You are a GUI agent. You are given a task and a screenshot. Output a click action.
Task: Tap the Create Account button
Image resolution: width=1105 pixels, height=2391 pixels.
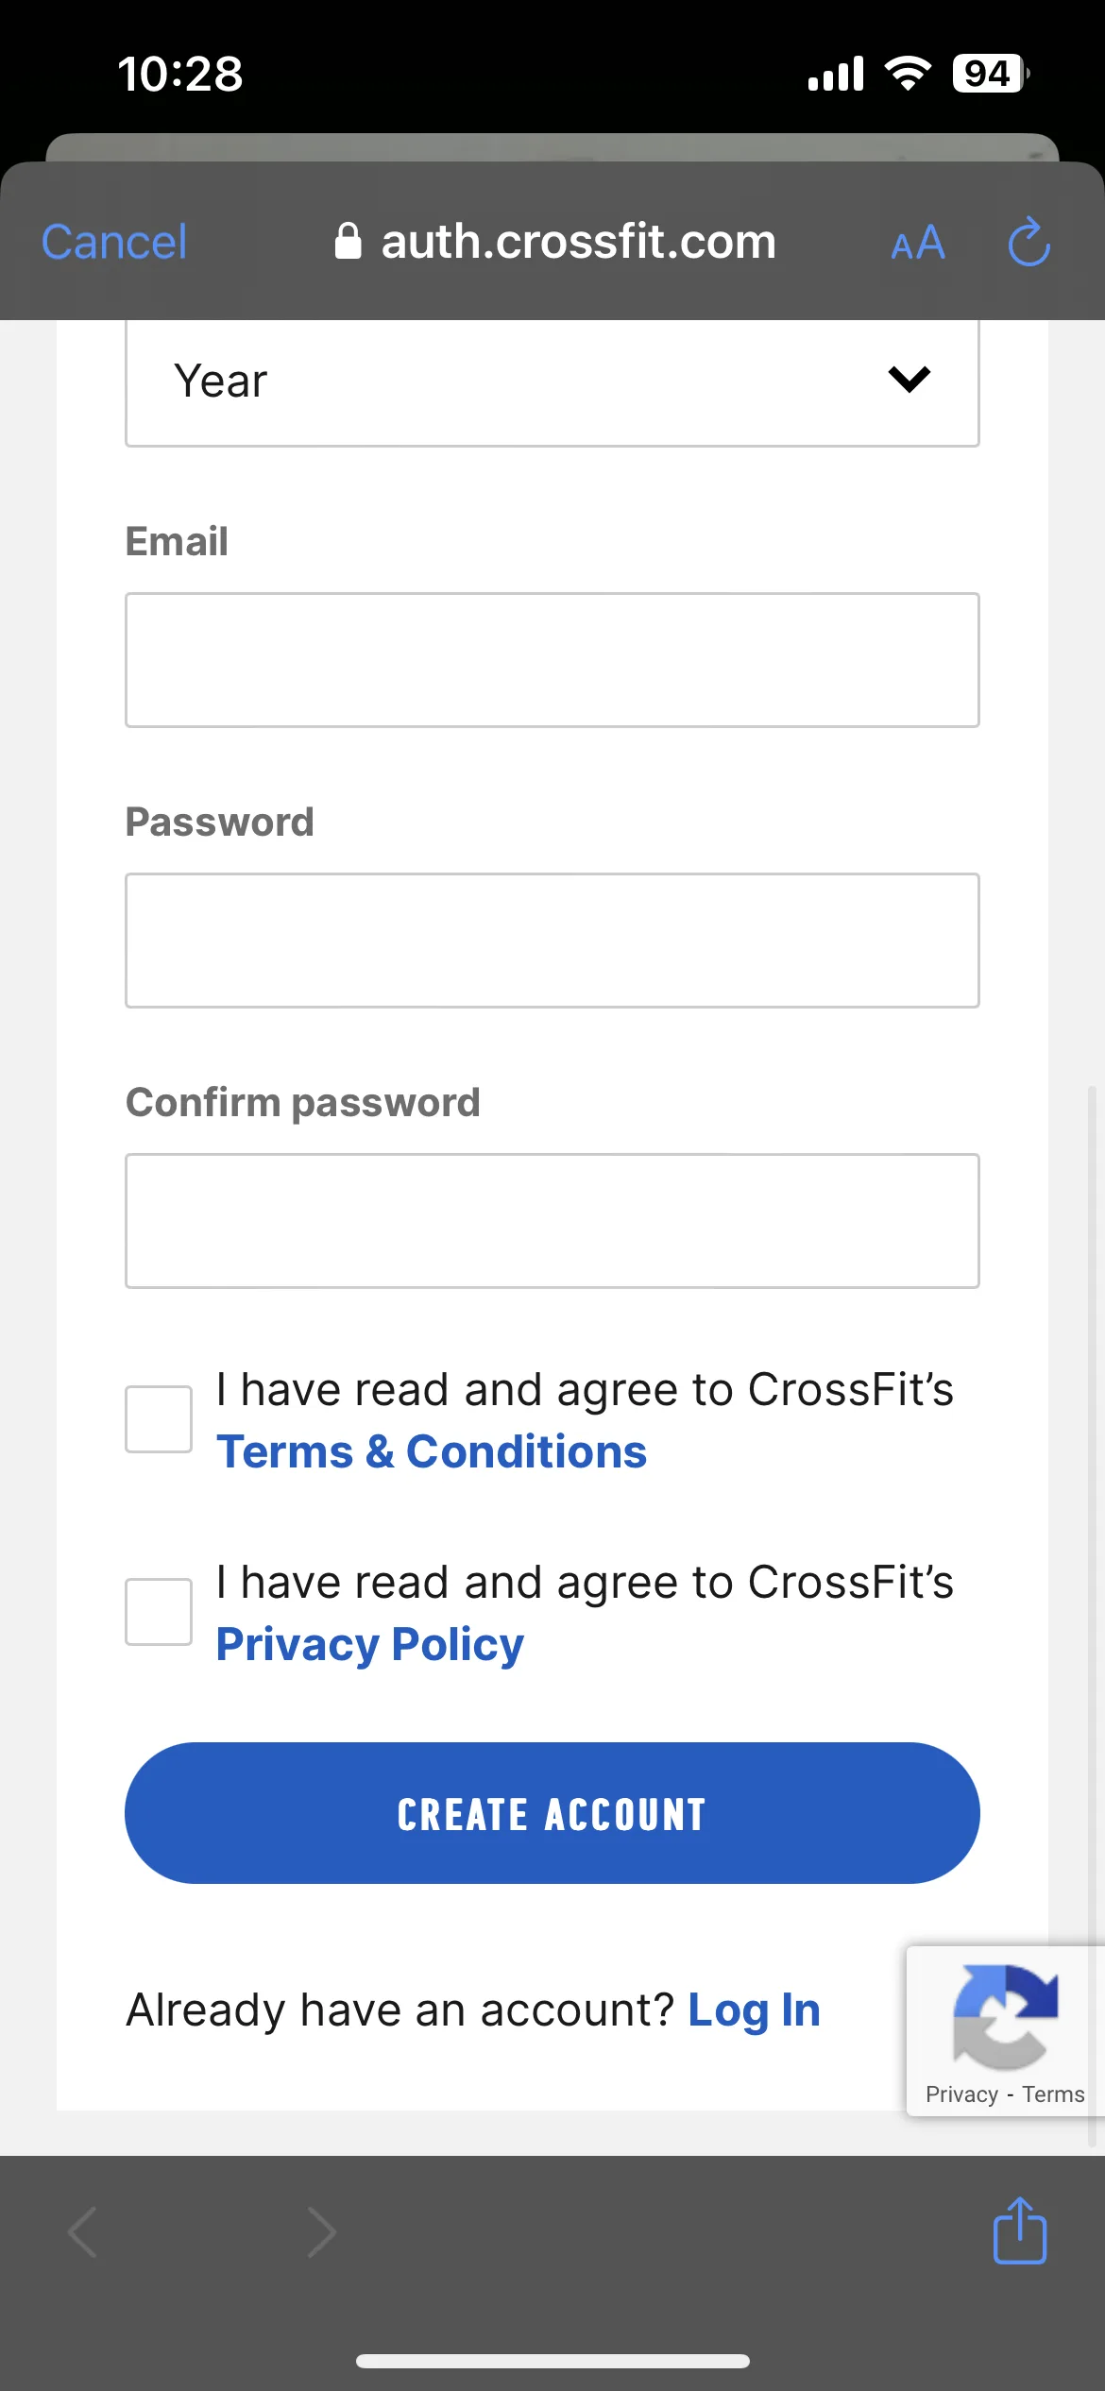pyautogui.click(x=552, y=1813)
